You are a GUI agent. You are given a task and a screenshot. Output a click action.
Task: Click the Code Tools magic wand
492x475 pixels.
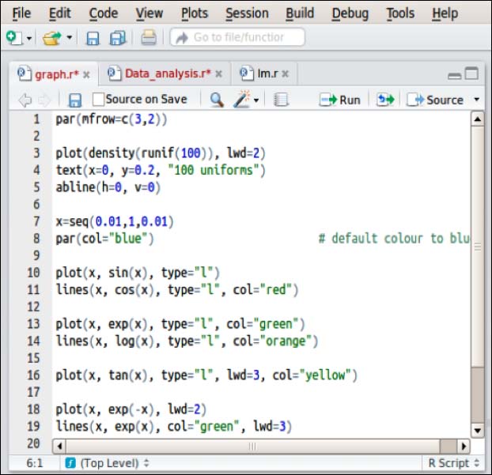[241, 100]
